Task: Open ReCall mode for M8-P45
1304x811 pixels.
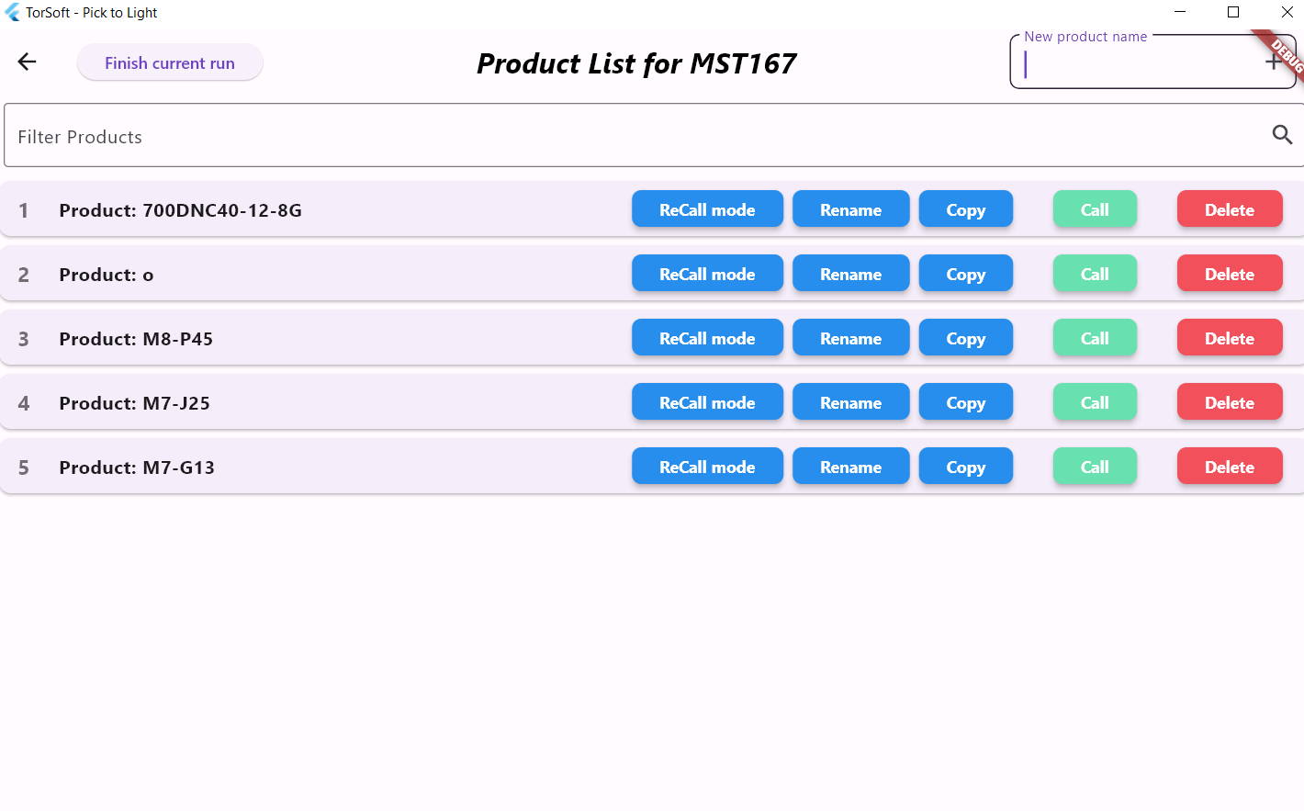Action: click(707, 337)
